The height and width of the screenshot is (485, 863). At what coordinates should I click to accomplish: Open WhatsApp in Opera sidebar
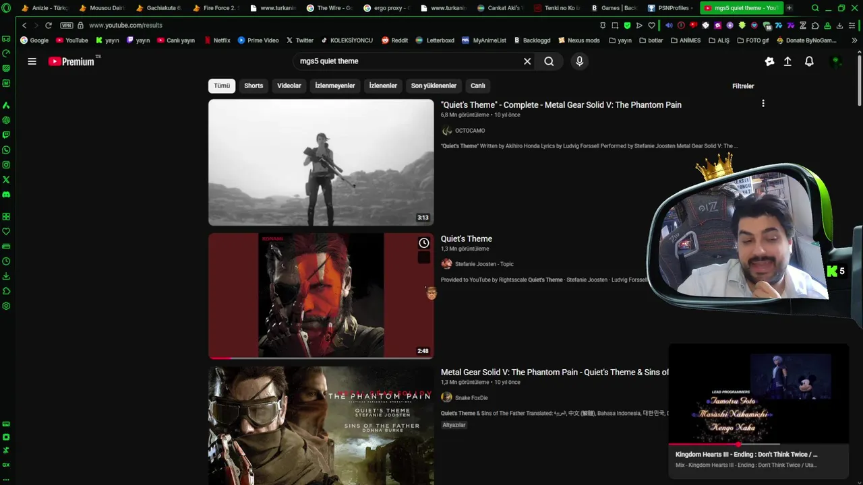6,150
